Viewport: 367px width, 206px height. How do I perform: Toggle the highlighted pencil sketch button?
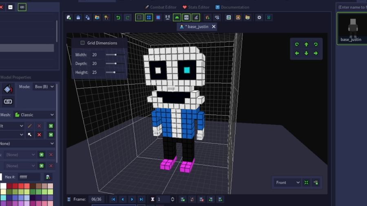[x=196, y=18]
